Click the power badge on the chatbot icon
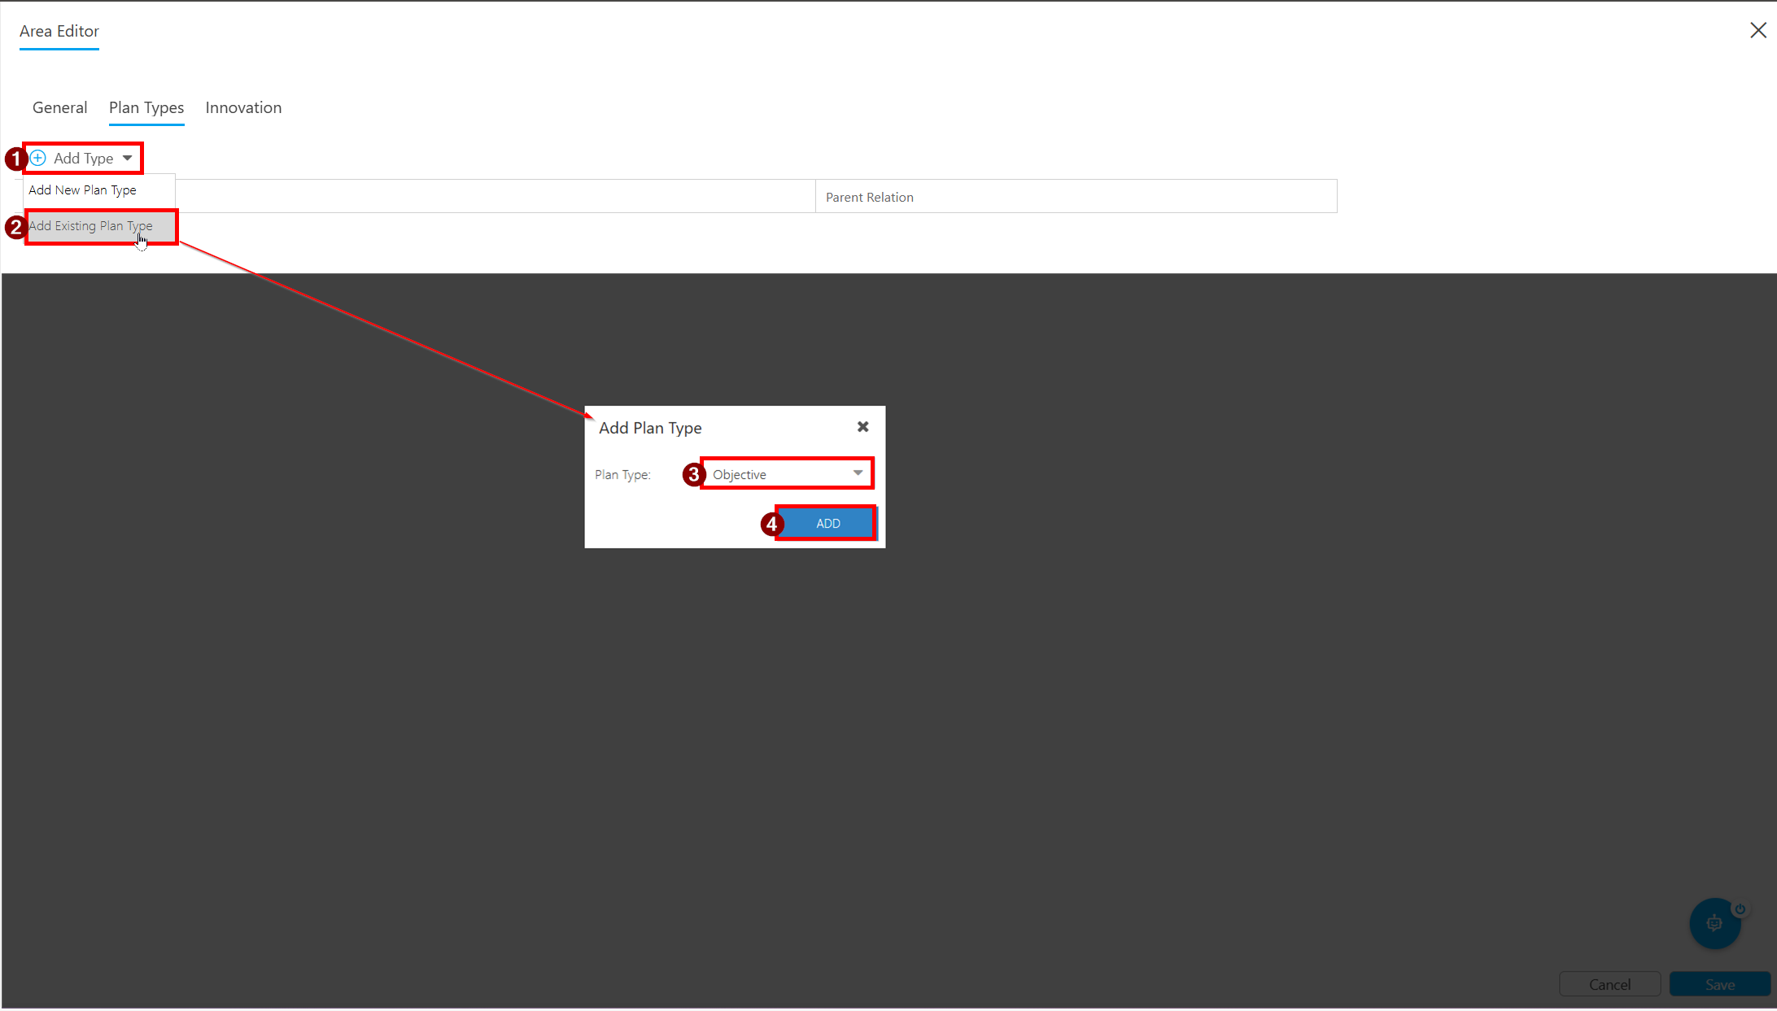The width and height of the screenshot is (1777, 1011). click(1740, 909)
